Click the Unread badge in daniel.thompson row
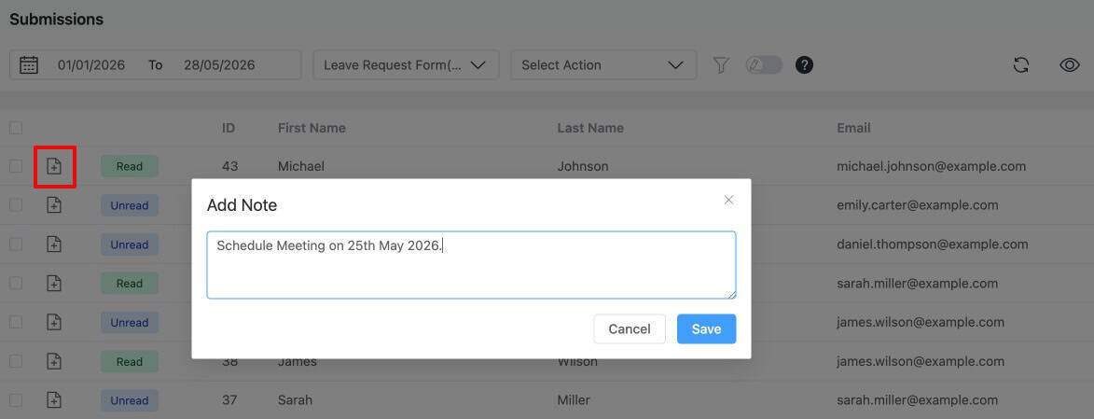Image resolution: width=1094 pixels, height=419 pixels. (x=129, y=244)
